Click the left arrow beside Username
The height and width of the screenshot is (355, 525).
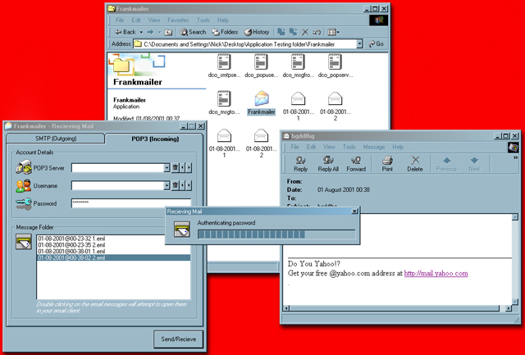pos(183,185)
